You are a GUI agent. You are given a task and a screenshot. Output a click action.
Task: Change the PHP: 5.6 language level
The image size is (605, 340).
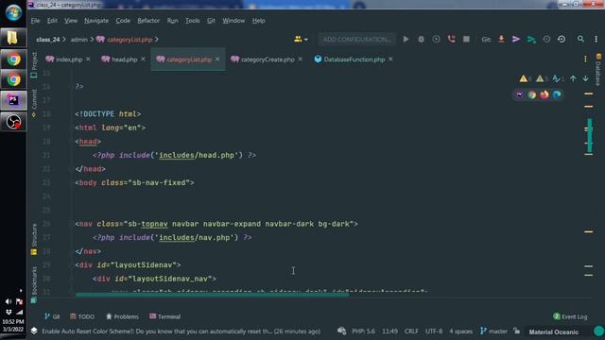tap(363, 331)
